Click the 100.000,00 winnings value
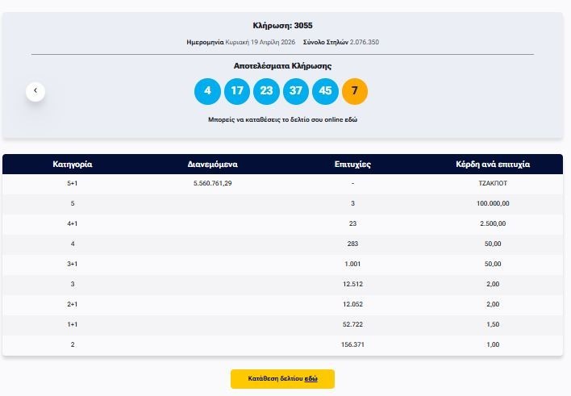 [x=493, y=203]
